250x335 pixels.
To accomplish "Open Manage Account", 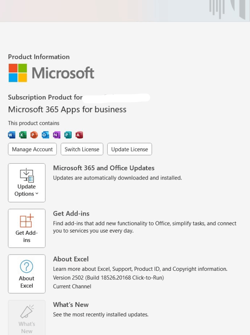I will (x=32, y=149).
